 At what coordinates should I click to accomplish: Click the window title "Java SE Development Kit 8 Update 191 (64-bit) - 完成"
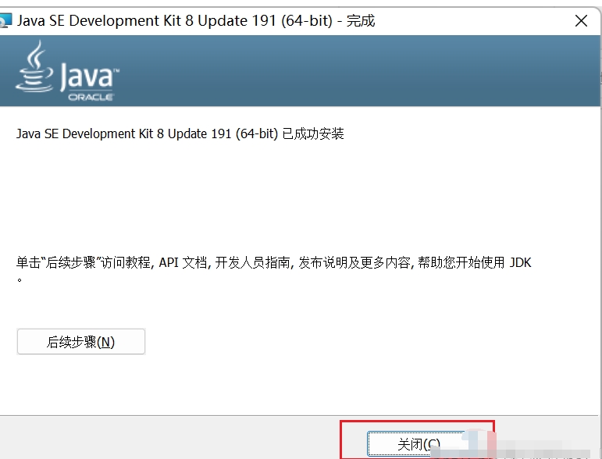196,21
